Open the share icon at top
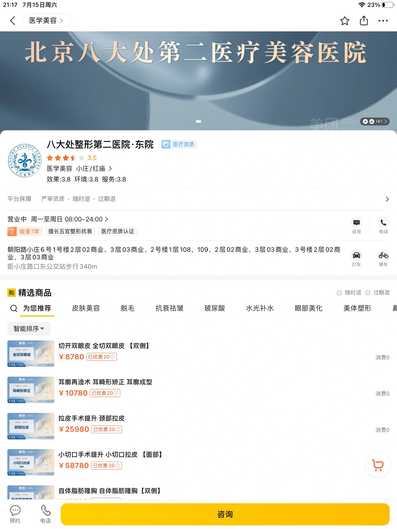Screen dimensions: 397x529 [364, 21]
